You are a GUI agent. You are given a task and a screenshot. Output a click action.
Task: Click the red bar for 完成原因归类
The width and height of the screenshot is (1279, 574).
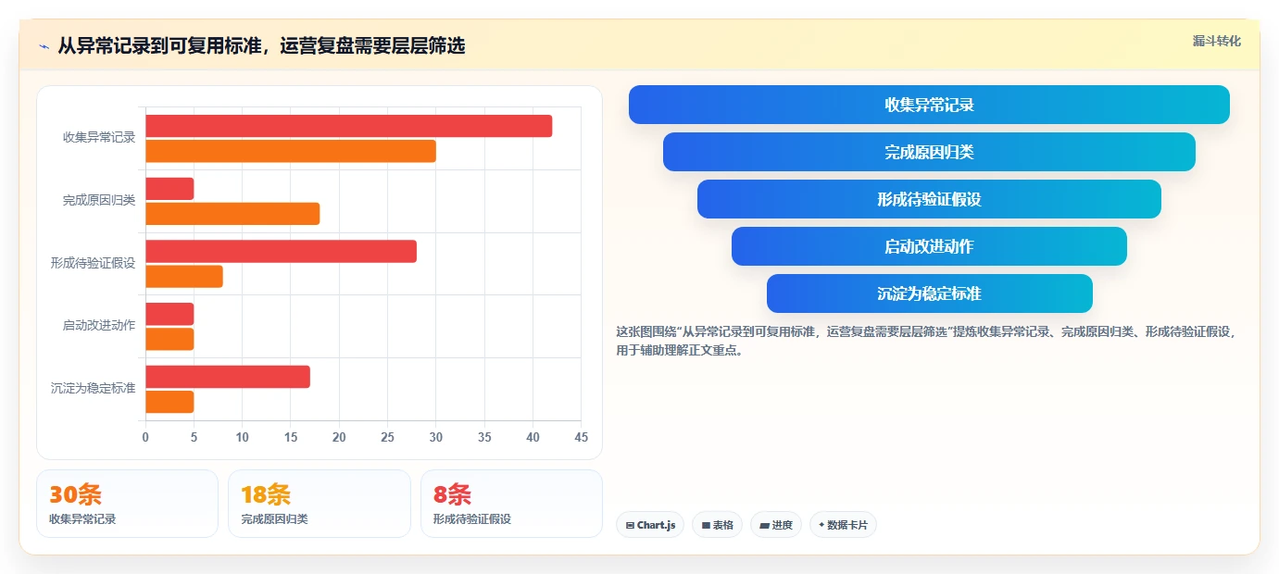[x=169, y=189]
